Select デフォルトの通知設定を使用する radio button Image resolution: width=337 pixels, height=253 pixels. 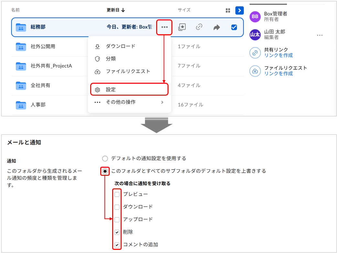pyautogui.click(x=105, y=158)
